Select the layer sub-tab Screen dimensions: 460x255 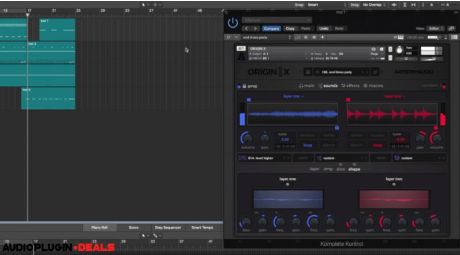(x=314, y=169)
